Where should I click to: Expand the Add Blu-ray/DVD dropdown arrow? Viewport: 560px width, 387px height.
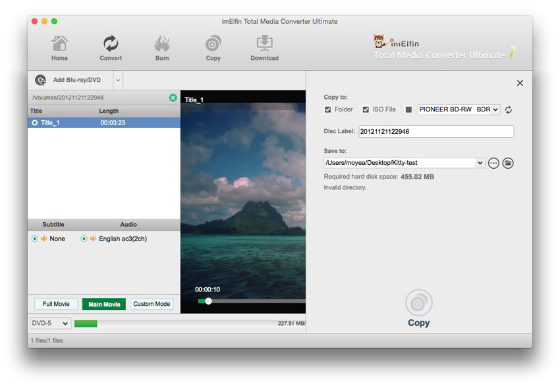click(x=118, y=80)
